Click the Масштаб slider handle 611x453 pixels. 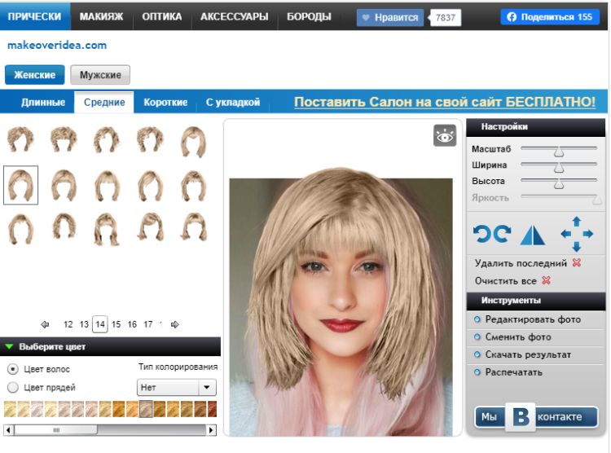559,151
